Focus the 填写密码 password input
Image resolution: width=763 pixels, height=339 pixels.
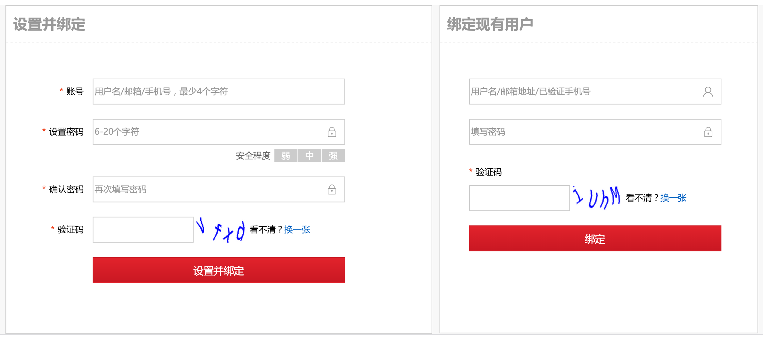point(595,132)
